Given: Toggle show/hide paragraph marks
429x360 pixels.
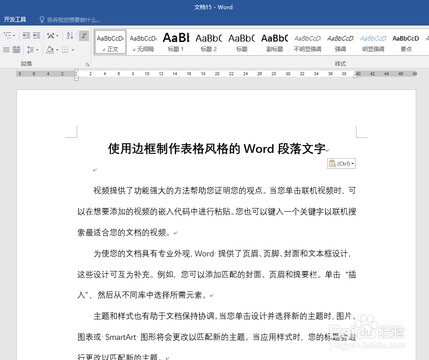Looking at the screenshot, I should [84, 36].
